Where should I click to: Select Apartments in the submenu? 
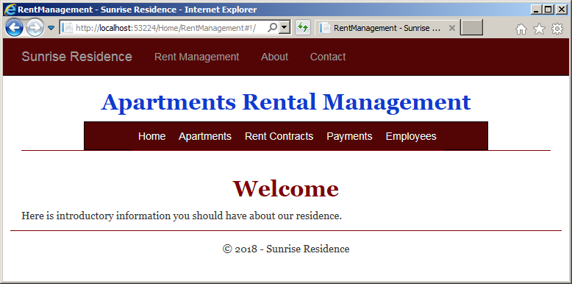click(x=205, y=136)
